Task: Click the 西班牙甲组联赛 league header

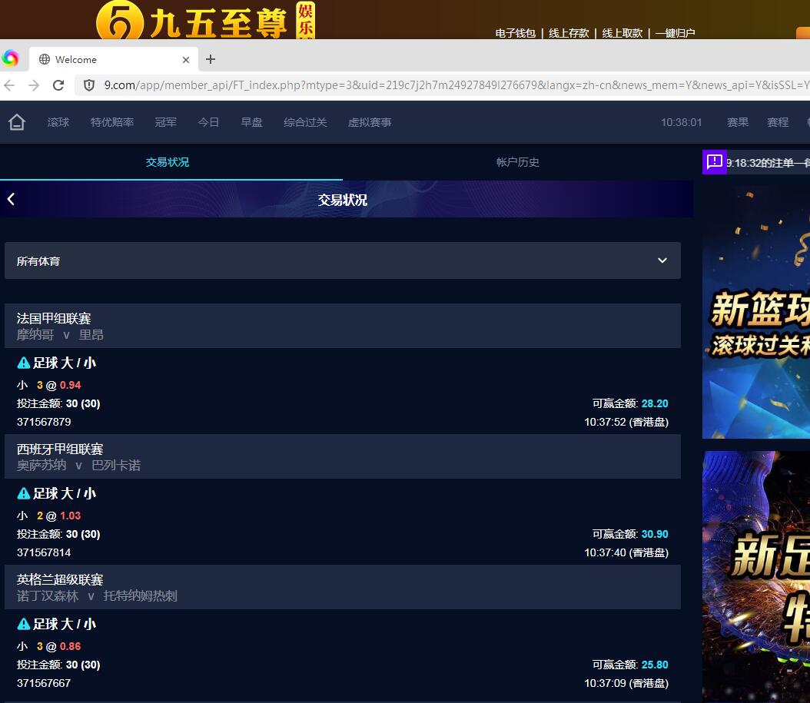Action: [60, 449]
